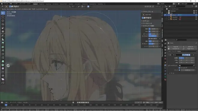This screenshot has height=111, width=198.
Task: Select the Spin tool
Action: point(3,65)
